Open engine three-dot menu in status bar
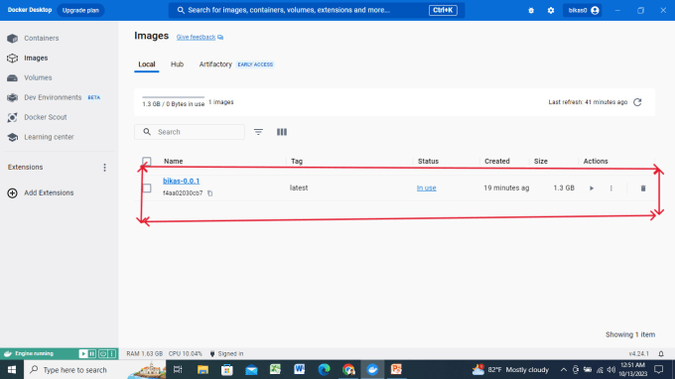675x379 pixels. coord(112,354)
